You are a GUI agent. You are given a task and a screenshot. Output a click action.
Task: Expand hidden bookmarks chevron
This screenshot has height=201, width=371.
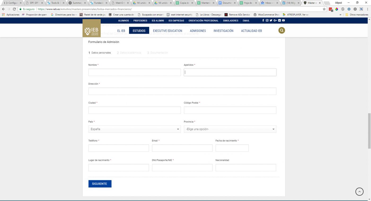click(x=340, y=15)
